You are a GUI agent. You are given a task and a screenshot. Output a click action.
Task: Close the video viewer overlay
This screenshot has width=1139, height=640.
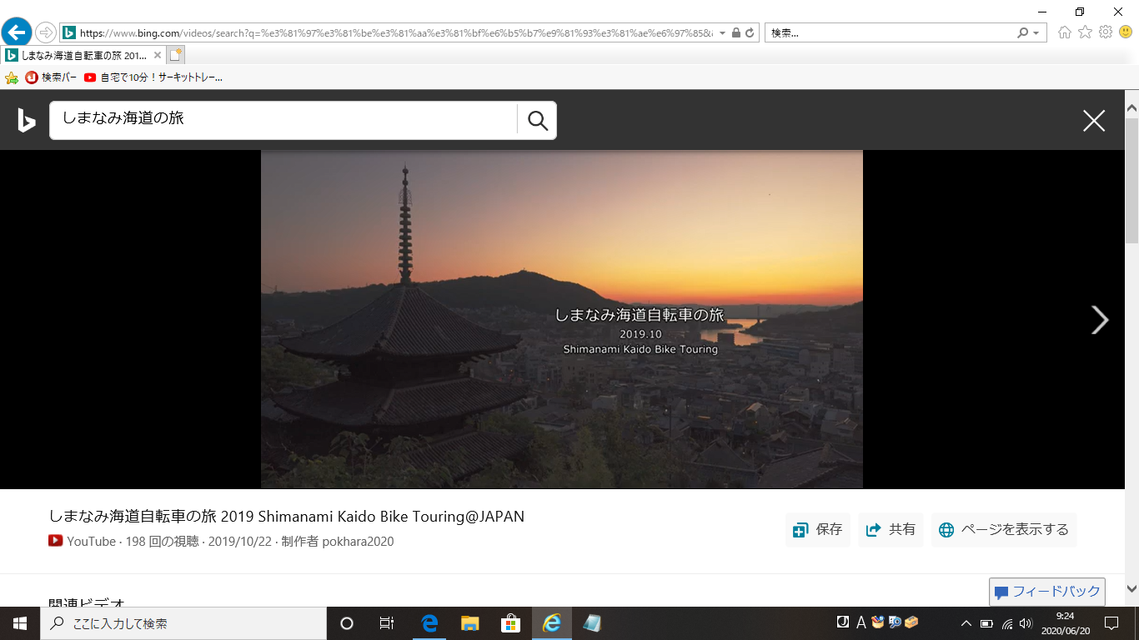[1093, 121]
